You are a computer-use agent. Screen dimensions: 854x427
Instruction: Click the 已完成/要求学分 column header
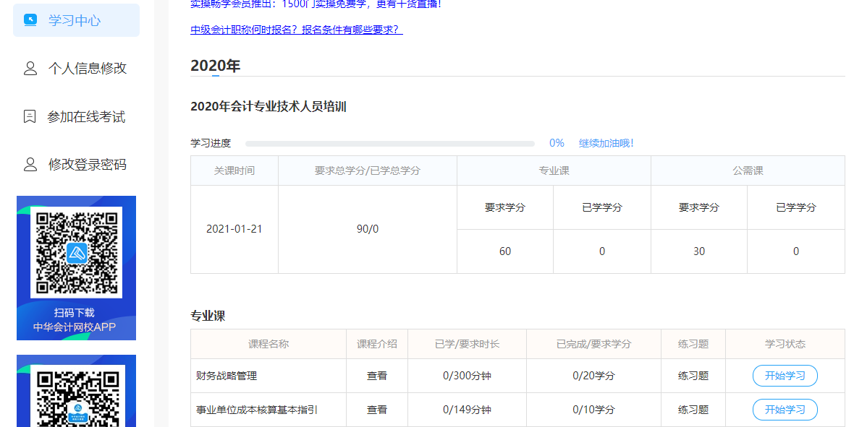[x=593, y=345]
